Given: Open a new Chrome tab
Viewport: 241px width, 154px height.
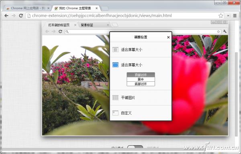Looking at the screenshot, I should 105,8.
